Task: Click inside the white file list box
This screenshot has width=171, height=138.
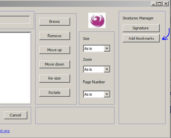Action: tap(15, 68)
